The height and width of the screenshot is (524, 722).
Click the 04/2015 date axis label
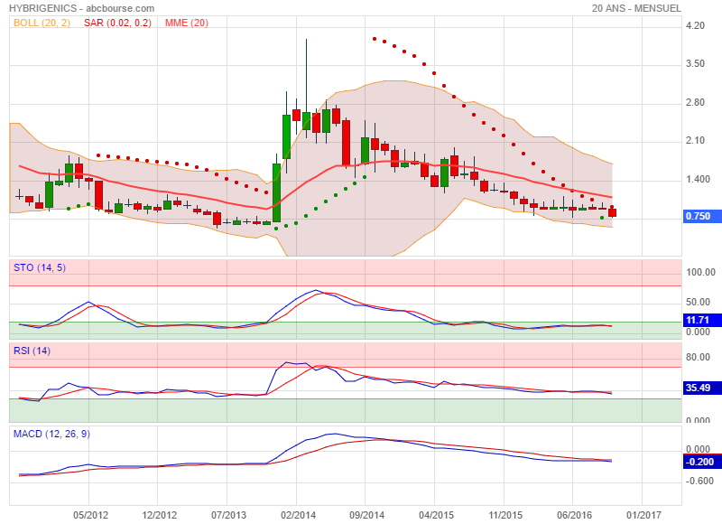pyautogui.click(x=436, y=515)
